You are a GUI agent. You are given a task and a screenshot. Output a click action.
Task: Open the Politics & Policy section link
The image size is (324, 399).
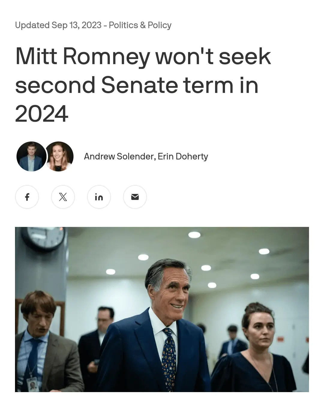coord(140,25)
